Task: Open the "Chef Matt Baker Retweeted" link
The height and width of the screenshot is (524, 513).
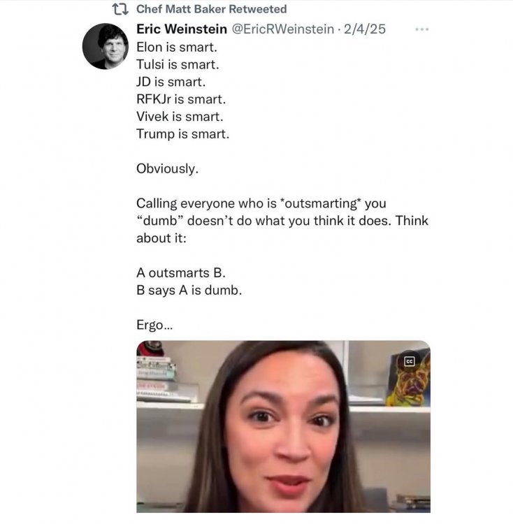Action: click(x=211, y=9)
